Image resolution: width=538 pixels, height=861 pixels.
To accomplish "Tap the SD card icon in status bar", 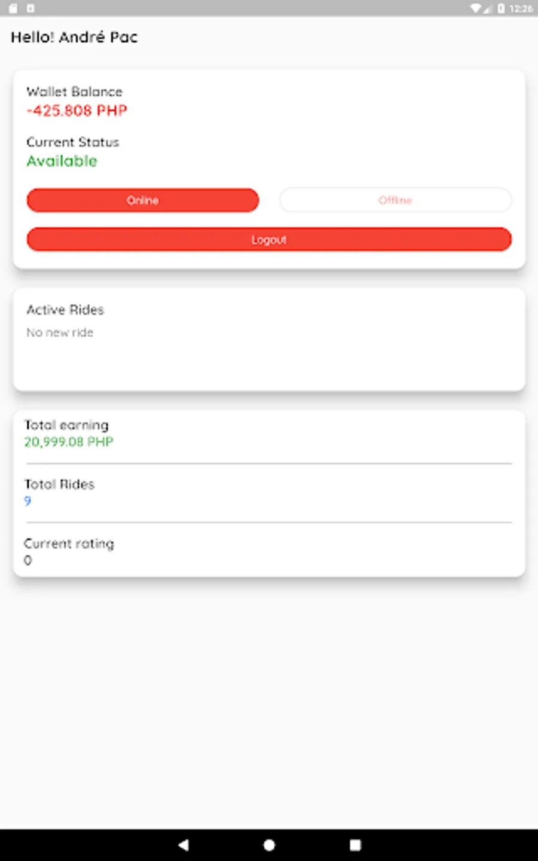I will (x=13, y=8).
